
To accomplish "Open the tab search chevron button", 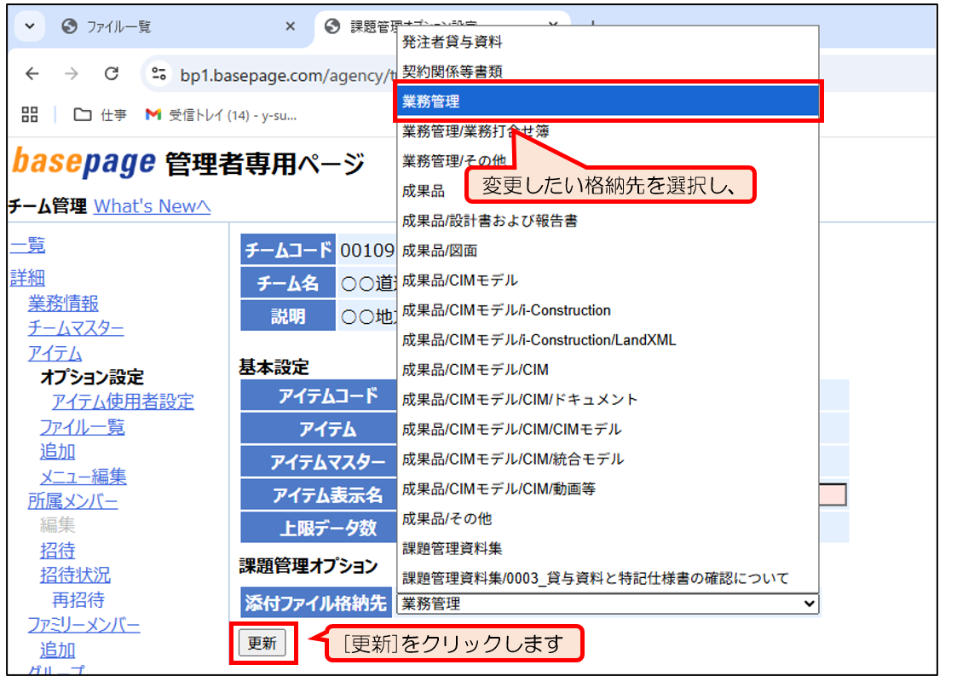I will point(30,26).
